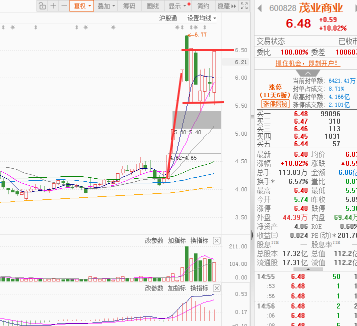The width and height of the screenshot is (357, 326).
Task: Click stock name 茂业商业
Action: (321, 8)
